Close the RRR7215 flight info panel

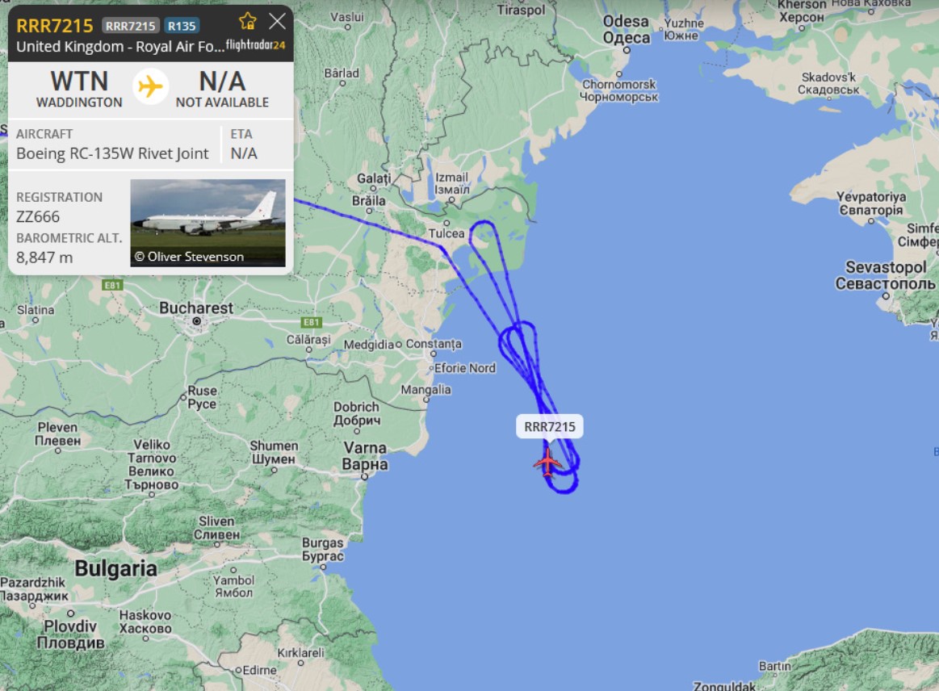(x=277, y=22)
